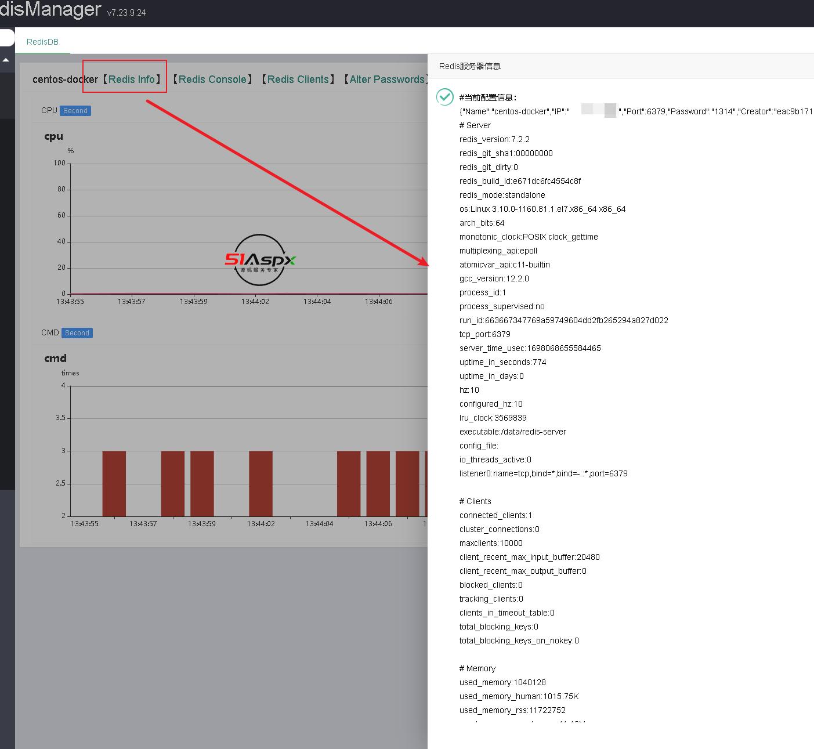Click the green checkmark status icon
The height and width of the screenshot is (749, 814).
[445, 97]
